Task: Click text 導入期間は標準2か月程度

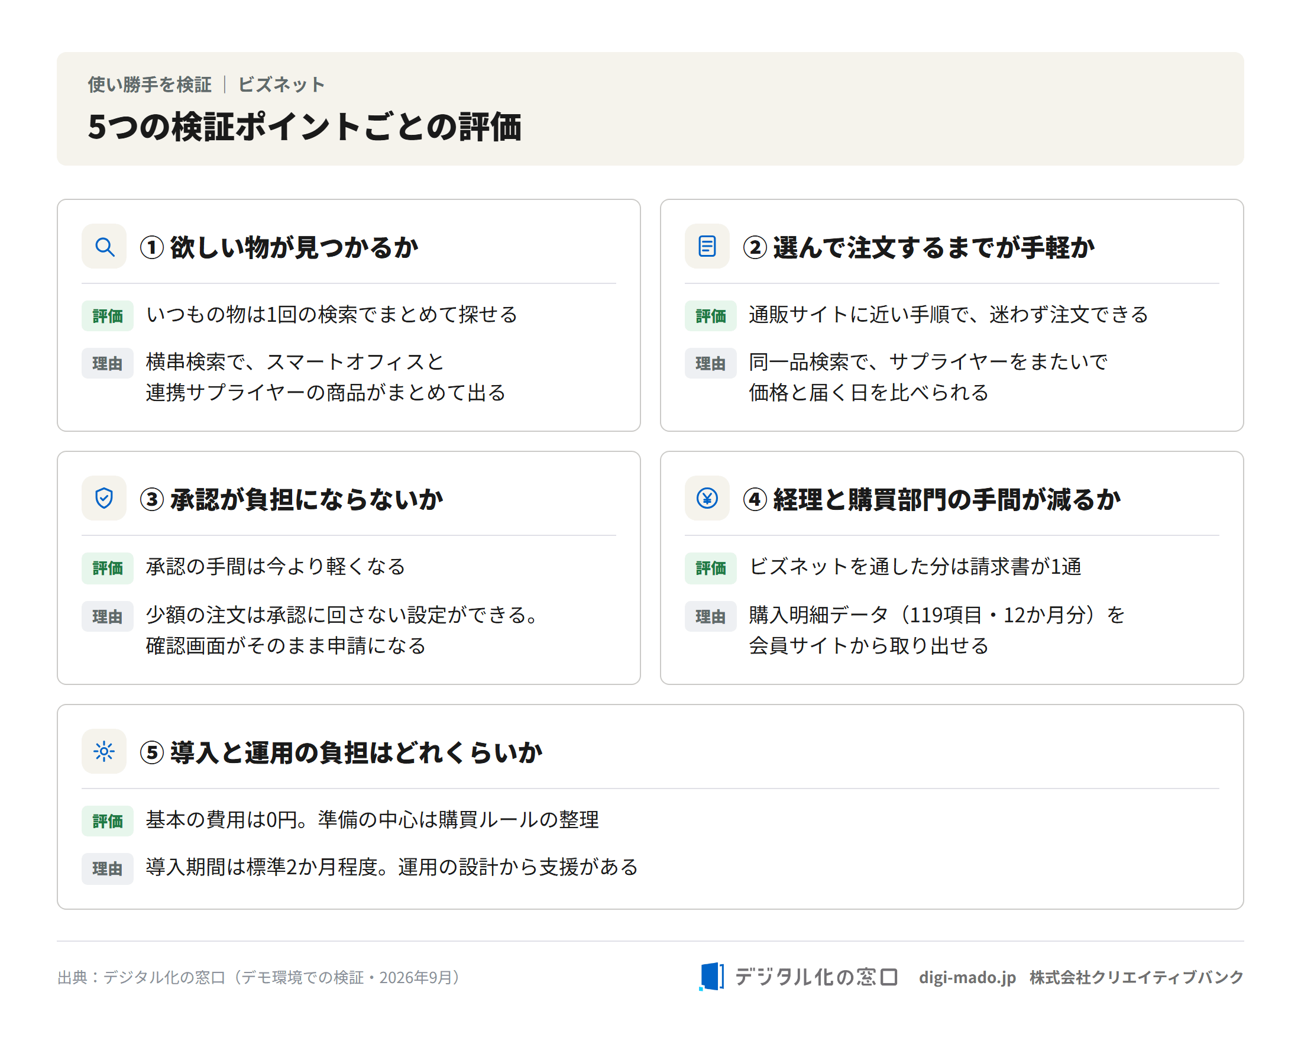Action: [x=261, y=867]
